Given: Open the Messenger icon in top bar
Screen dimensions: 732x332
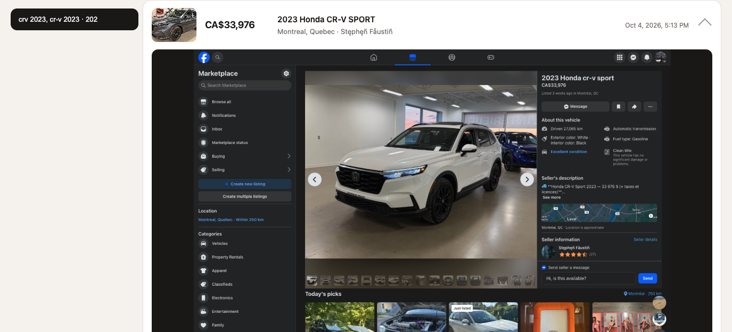Looking at the screenshot, I should [634, 57].
